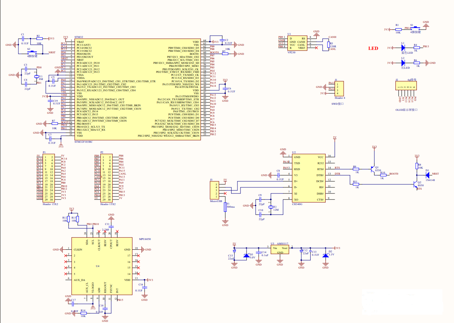
Task: Click the L1 blue LED diode symbol
Action: coord(403,48)
